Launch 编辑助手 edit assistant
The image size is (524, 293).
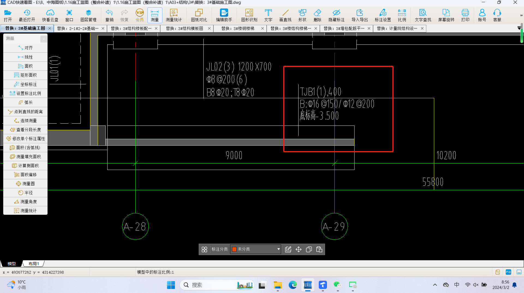(224, 15)
